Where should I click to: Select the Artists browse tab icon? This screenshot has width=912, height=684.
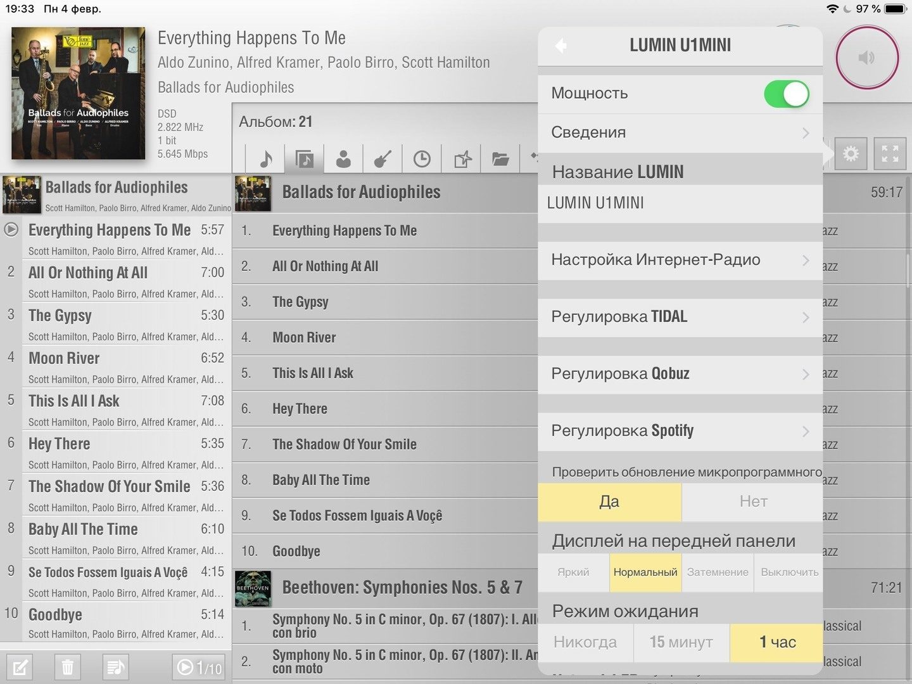click(343, 158)
